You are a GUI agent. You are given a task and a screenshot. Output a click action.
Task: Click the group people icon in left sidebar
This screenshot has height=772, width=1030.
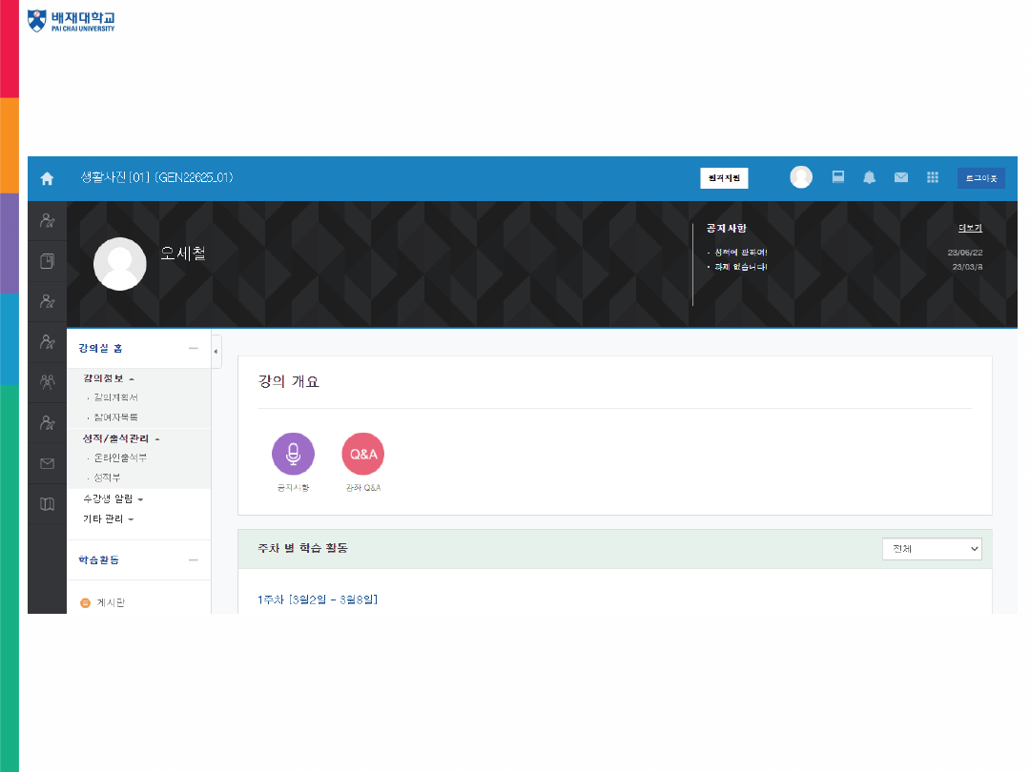(47, 382)
